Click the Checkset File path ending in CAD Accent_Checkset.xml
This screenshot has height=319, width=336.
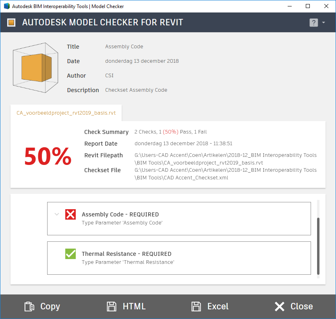226,174
